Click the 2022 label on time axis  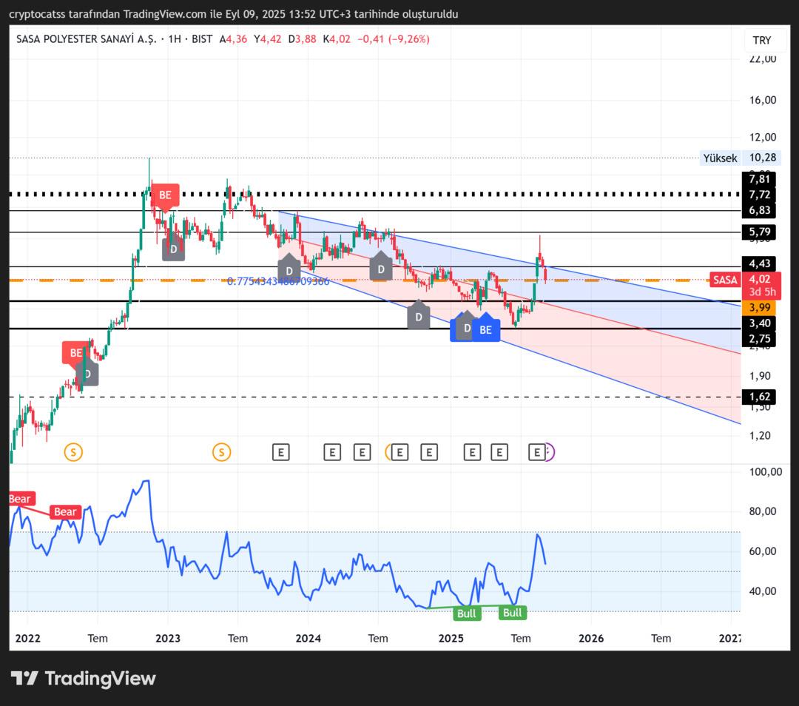point(27,638)
